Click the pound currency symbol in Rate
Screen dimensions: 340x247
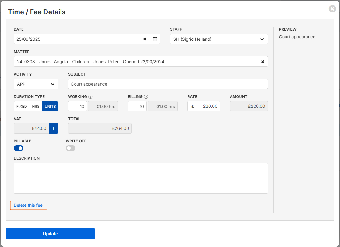click(193, 107)
